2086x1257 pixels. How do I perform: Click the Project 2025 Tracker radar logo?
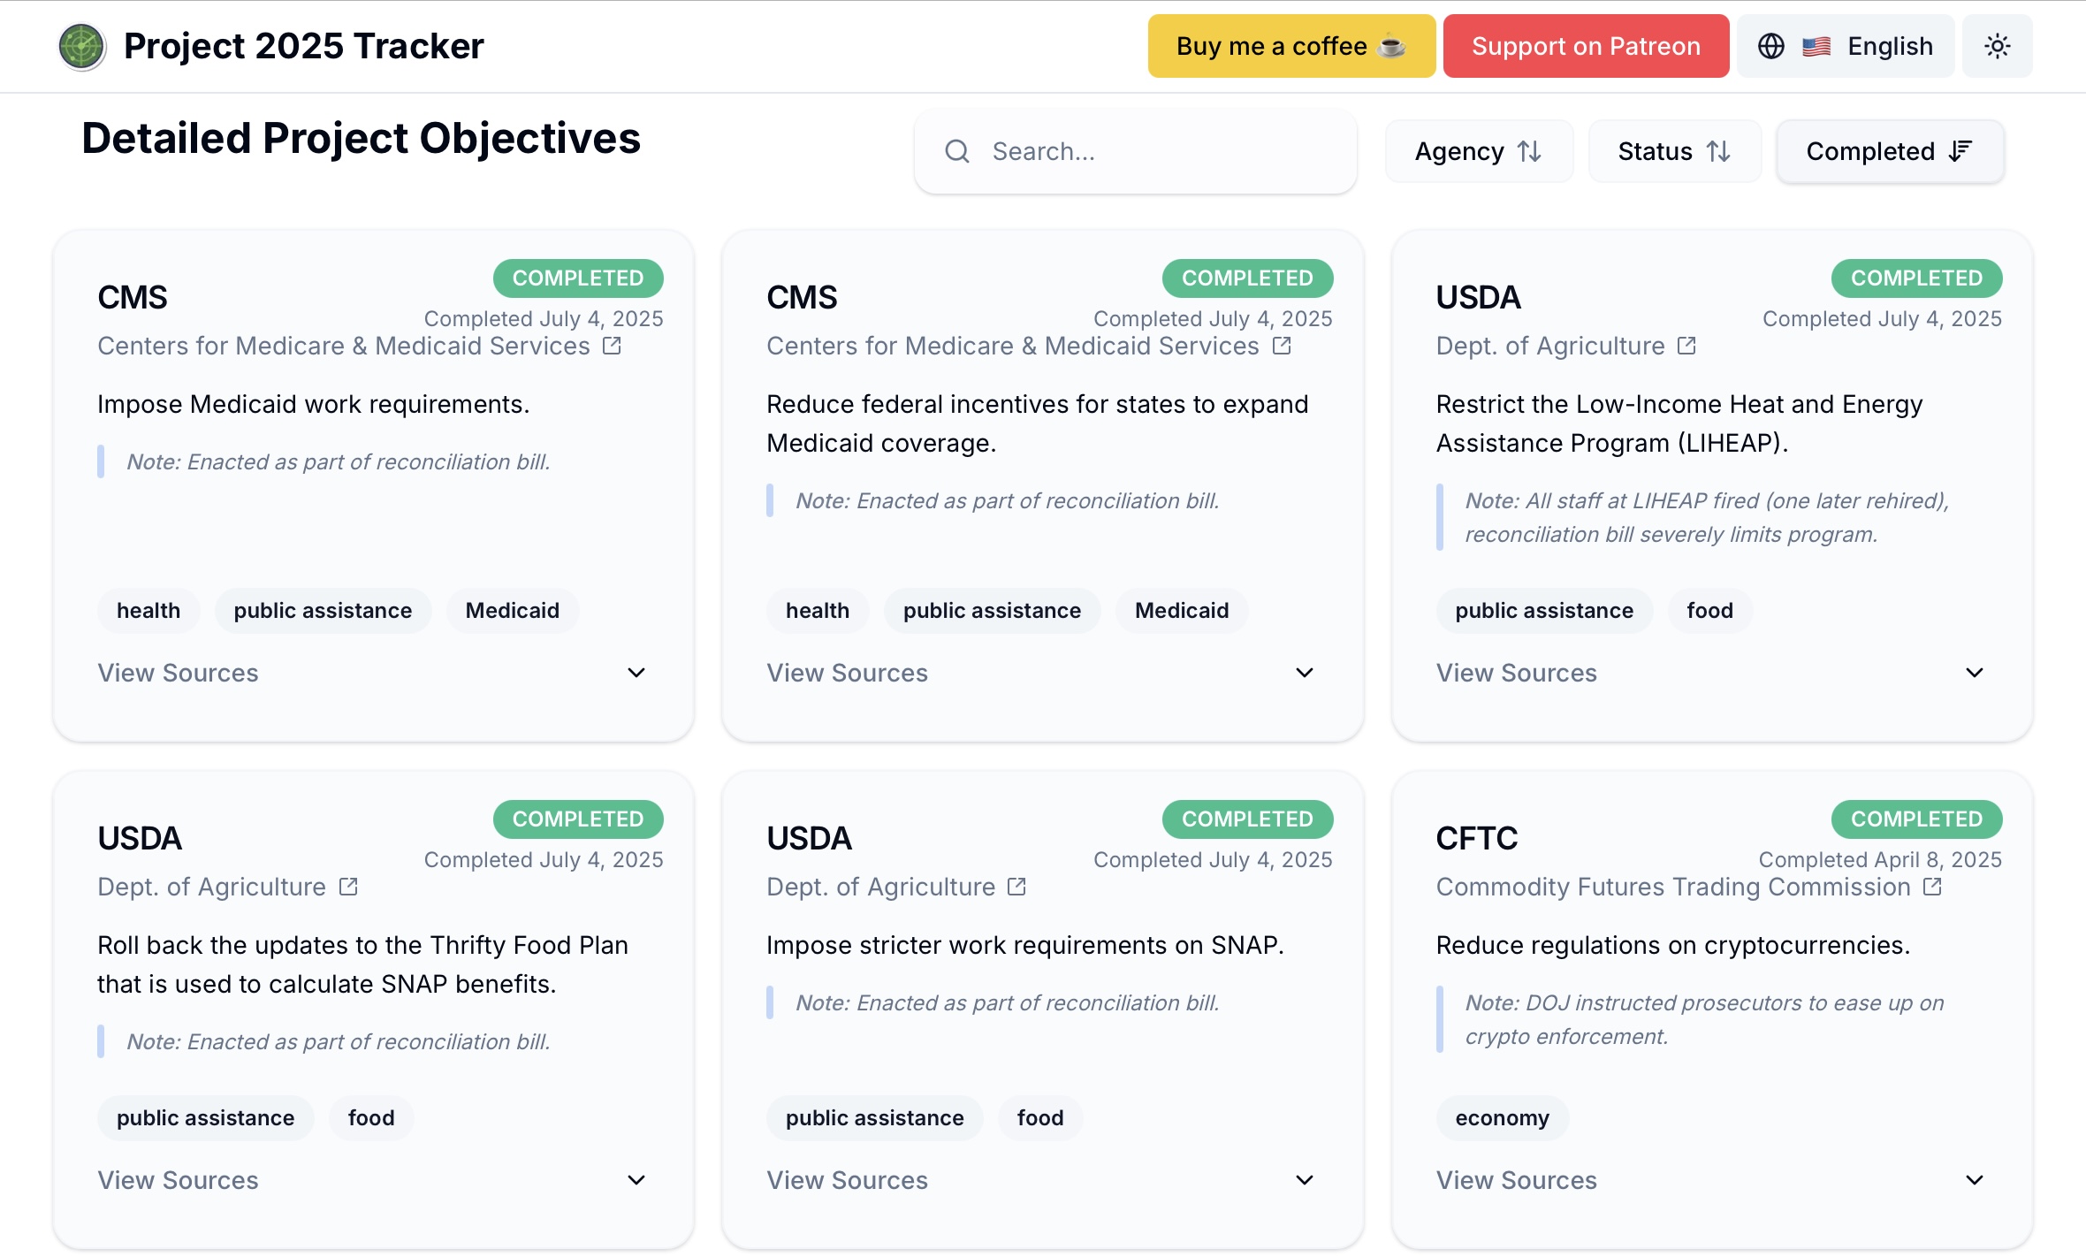tap(81, 46)
